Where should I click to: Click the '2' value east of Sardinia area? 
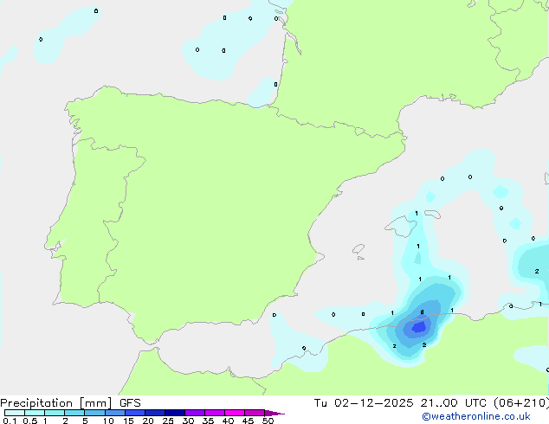point(537,271)
